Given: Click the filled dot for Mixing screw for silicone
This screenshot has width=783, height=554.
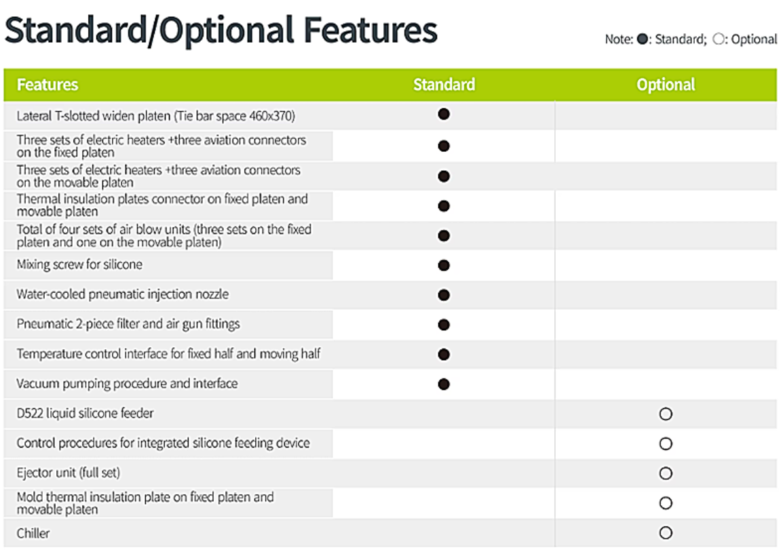Looking at the screenshot, I should click(444, 265).
